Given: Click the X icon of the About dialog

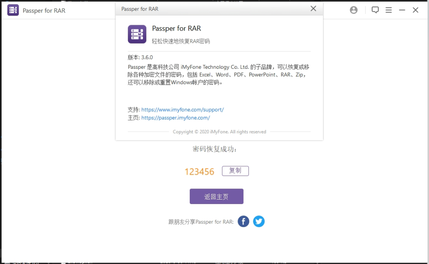Looking at the screenshot, I should [313, 8].
